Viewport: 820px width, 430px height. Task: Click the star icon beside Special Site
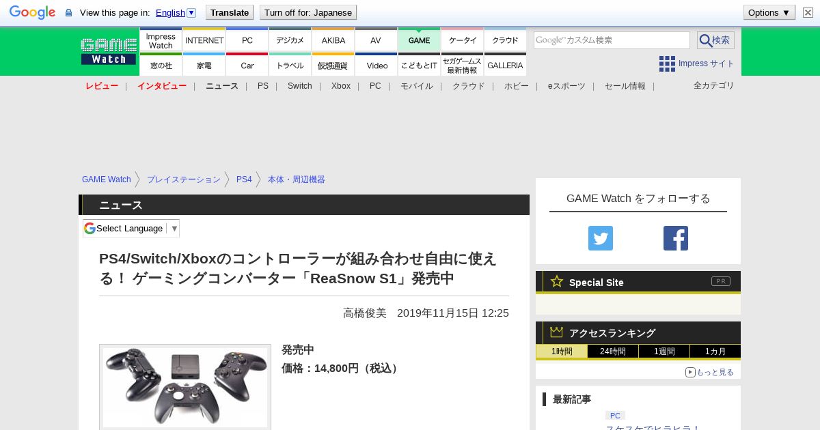coord(557,281)
